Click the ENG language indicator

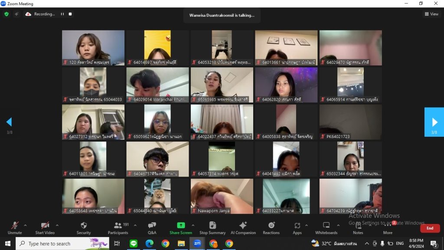click(400, 243)
